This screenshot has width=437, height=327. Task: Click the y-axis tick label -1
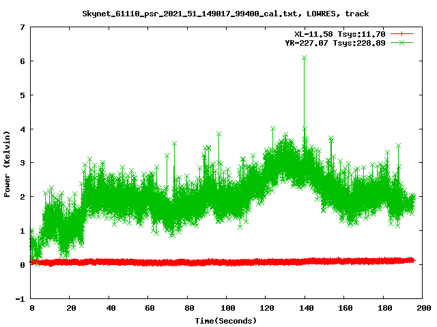tap(20, 299)
